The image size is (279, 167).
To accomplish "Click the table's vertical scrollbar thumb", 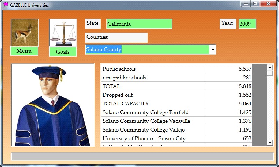I will 270,73.
